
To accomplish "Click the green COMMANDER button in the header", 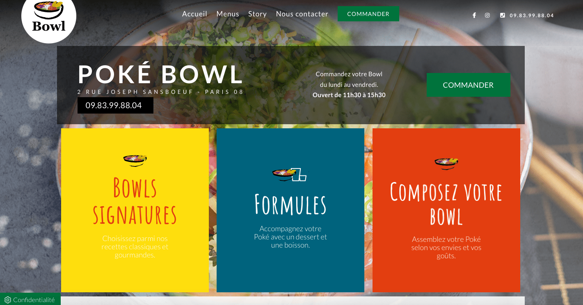I will tap(368, 14).
